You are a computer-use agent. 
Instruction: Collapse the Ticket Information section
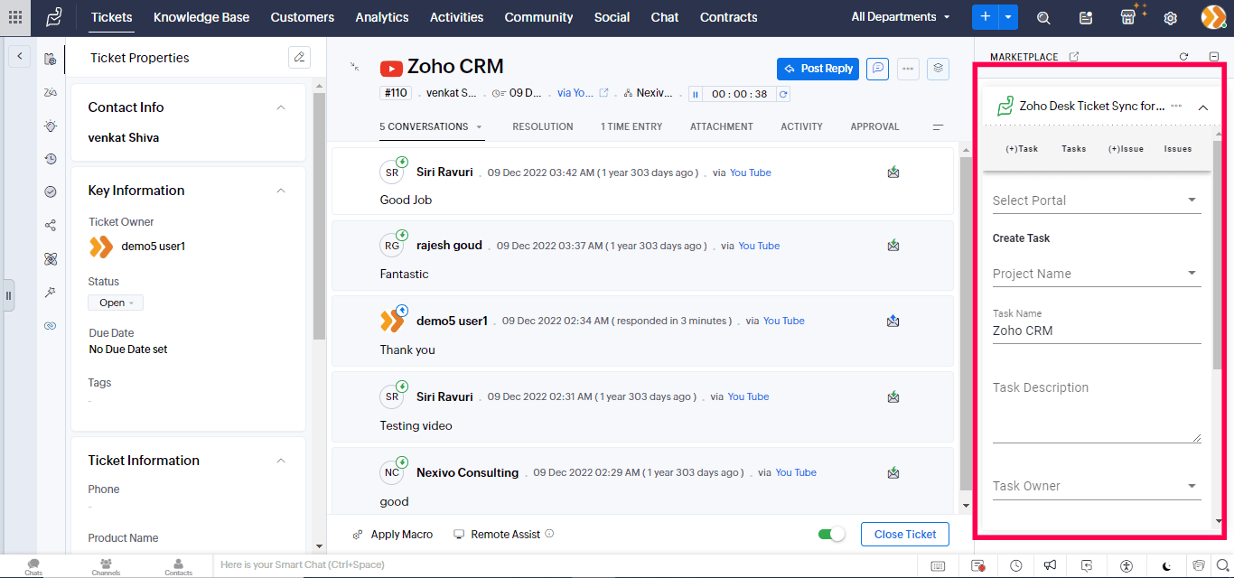pos(281,461)
